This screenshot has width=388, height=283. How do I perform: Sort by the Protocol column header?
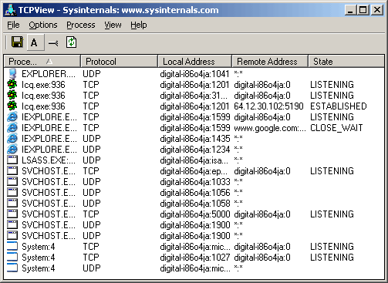coord(120,62)
